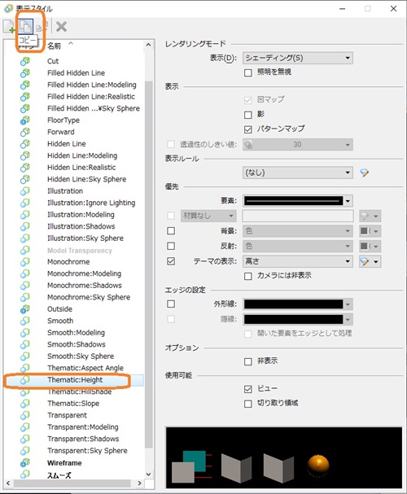Check the 切り取り領域 option
407x494 pixels.
coord(248,404)
